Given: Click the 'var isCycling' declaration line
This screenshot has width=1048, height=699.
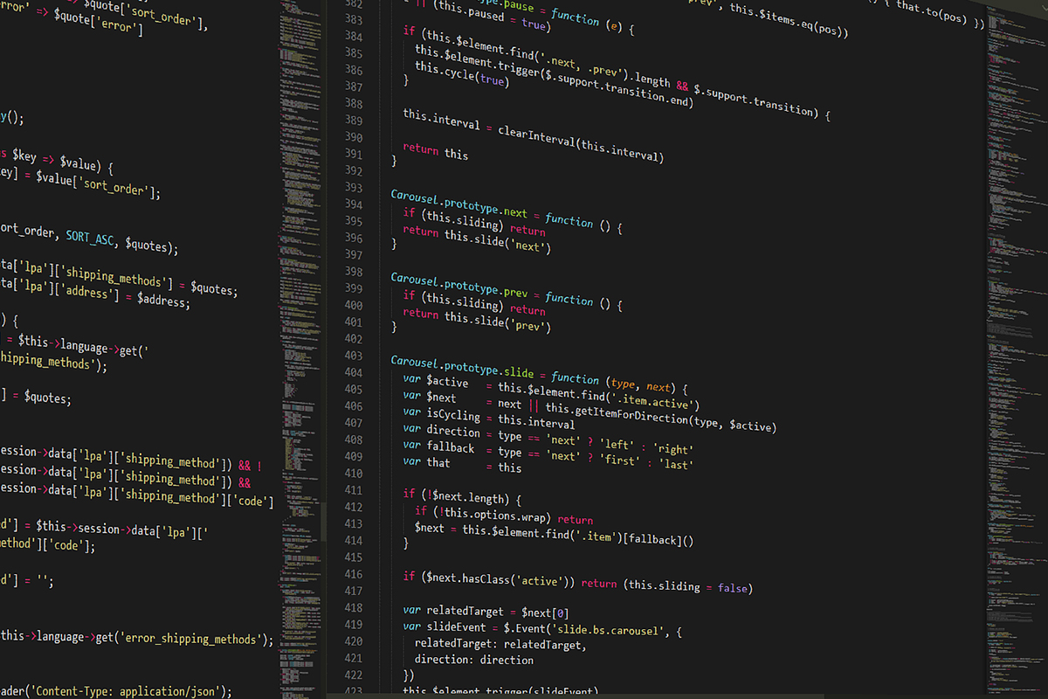Looking at the screenshot, I should click(x=488, y=419).
